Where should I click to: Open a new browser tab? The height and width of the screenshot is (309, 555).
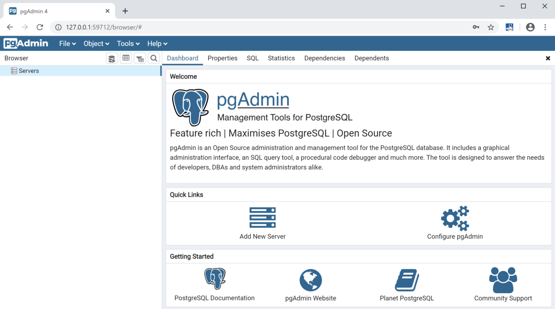125,11
